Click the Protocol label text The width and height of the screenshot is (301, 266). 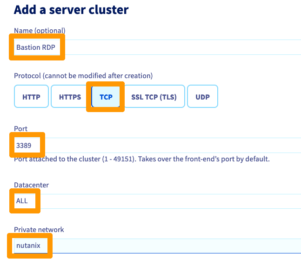pos(83,76)
